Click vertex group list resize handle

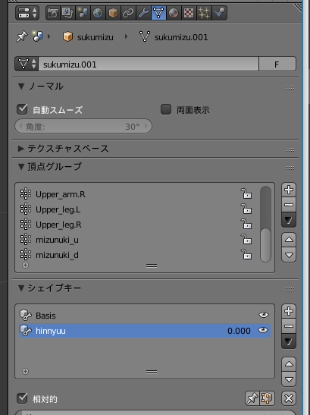[152, 266]
